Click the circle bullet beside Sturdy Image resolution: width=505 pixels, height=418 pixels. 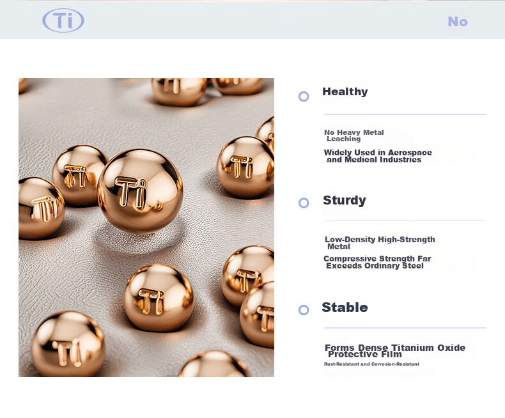coord(304,203)
